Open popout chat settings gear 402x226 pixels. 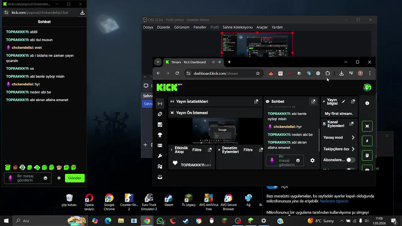point(59,178)
